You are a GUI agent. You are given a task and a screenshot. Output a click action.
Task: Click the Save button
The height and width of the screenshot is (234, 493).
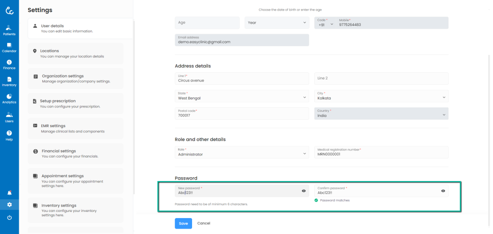pyautogui.click(x=183, y=223)
